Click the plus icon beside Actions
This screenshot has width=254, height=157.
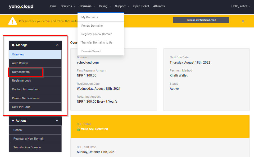coord(13,121)
